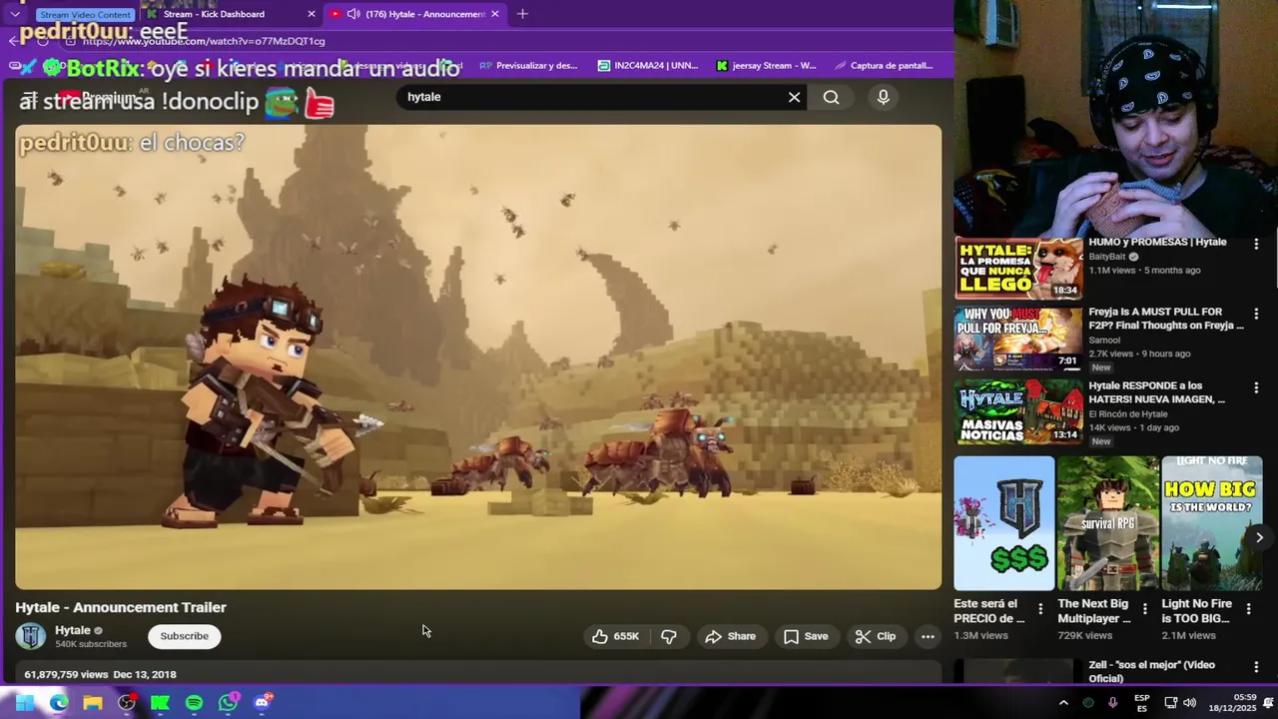Save the video to a playlist
Image resolution: width=1278 pixels, height=719 pixels.
[806, 636]
